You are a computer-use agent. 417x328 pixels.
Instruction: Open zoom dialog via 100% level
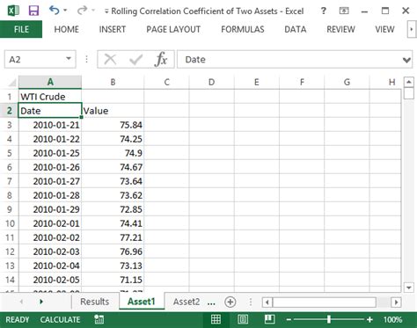[392, 319]
